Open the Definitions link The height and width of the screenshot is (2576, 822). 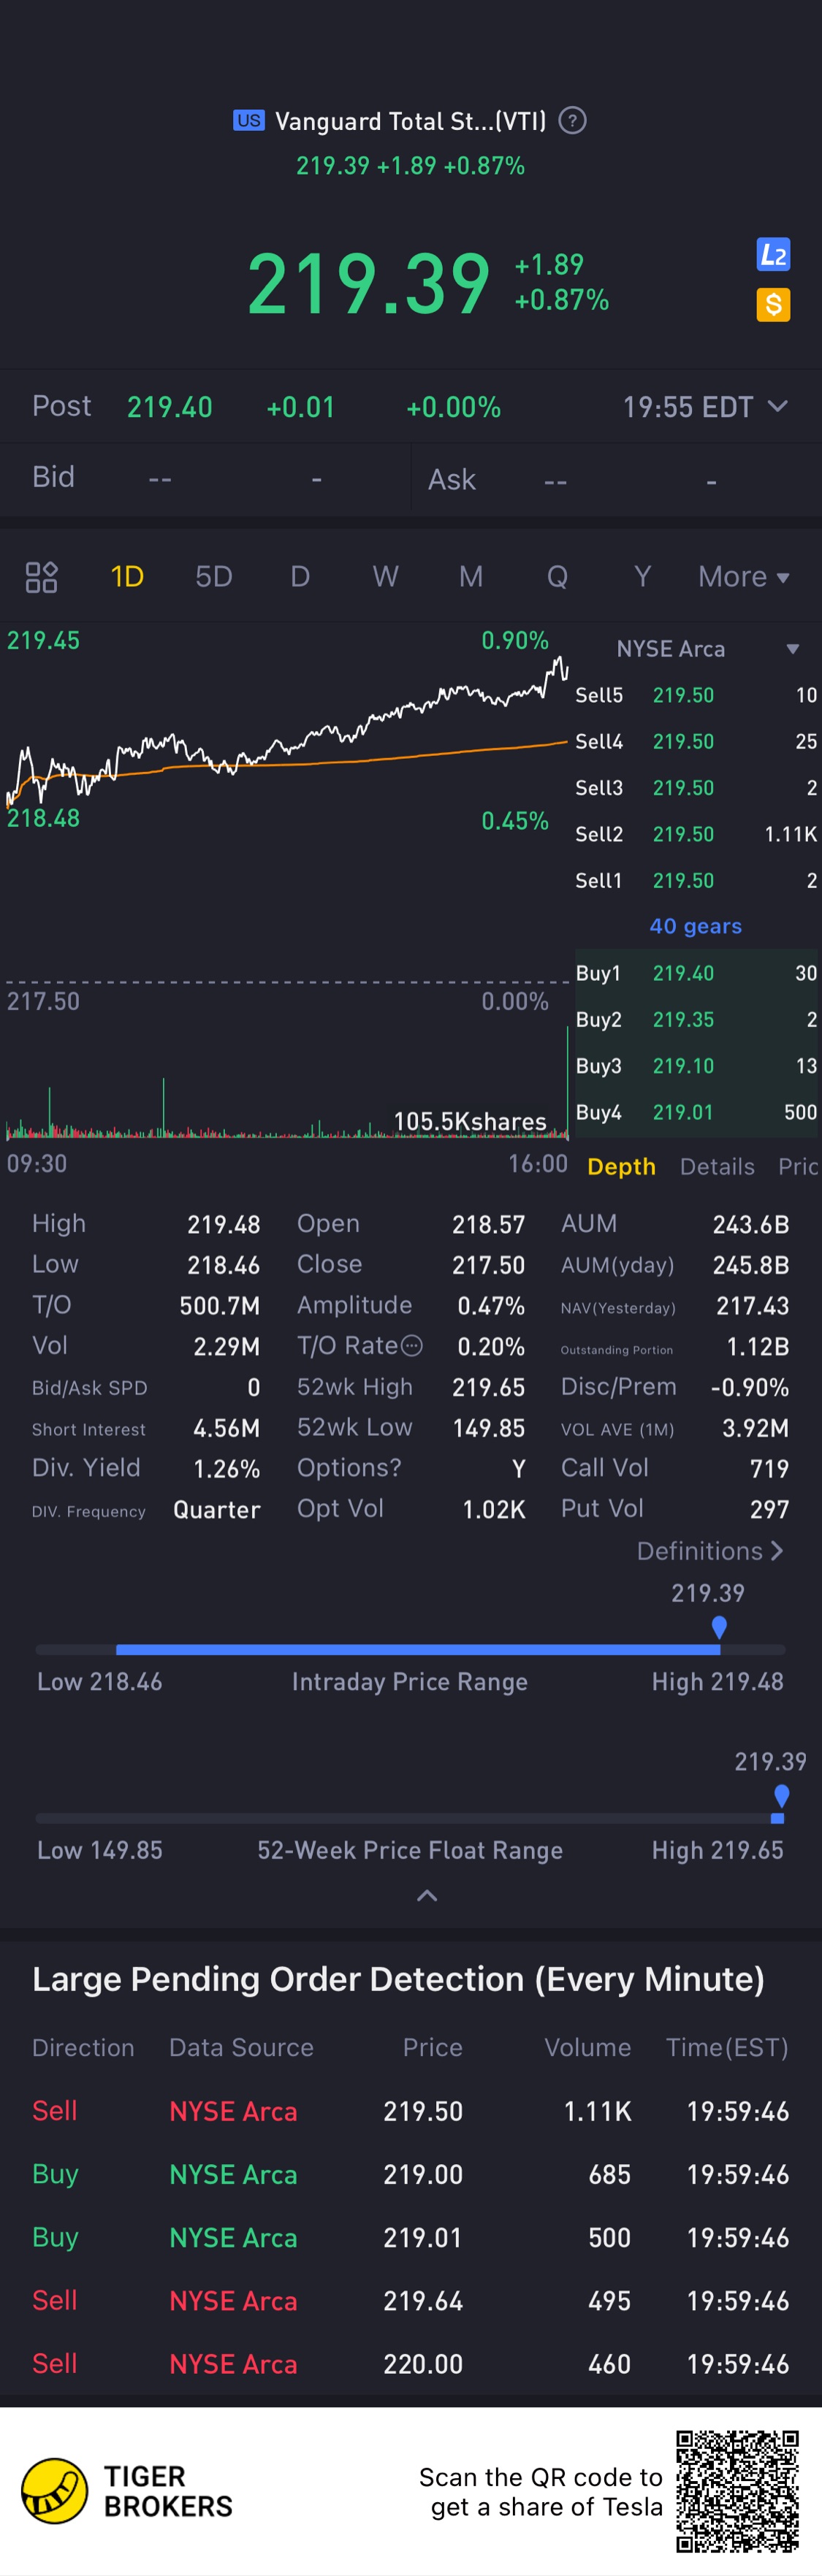click(709, 1551)
